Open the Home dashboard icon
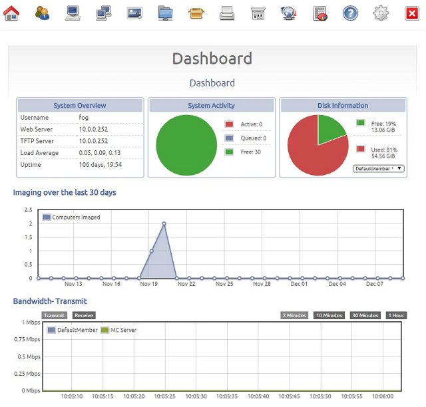 click(x=11, y=13)
